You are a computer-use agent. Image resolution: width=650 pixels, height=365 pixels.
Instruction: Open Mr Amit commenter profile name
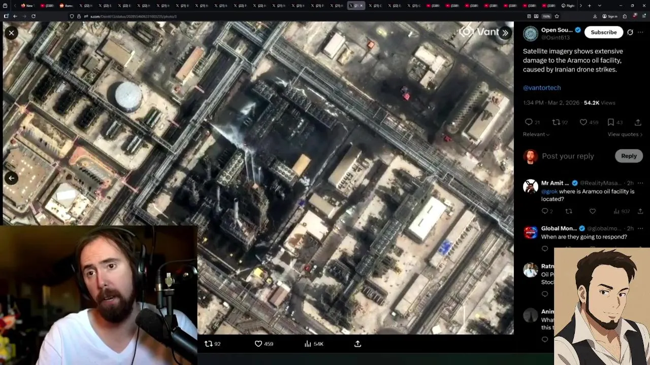[555, 183]
